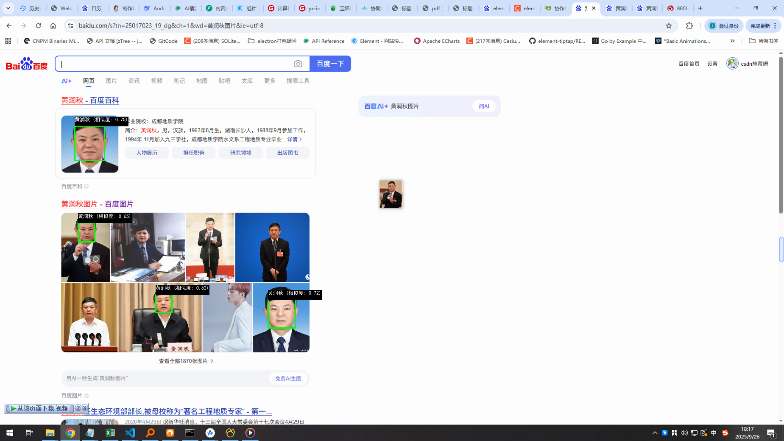The height and width of the screenshot is (441, 784).
Task: Expand the 更多 search categories menu
Action: 270,81
